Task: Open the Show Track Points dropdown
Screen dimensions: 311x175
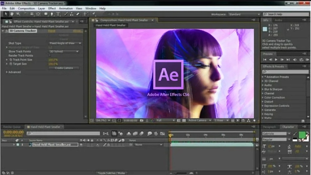Action: [64, 51]
